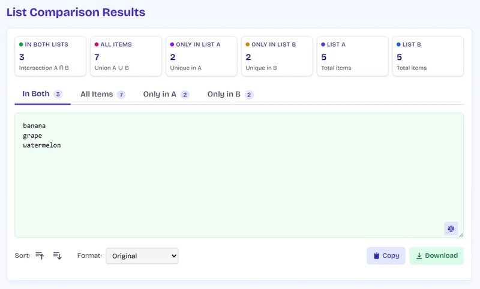Click the balance scale icon in results box
The width and height of the screenshot is (480, 289).
pyautogui.click(x=451, y=229)
